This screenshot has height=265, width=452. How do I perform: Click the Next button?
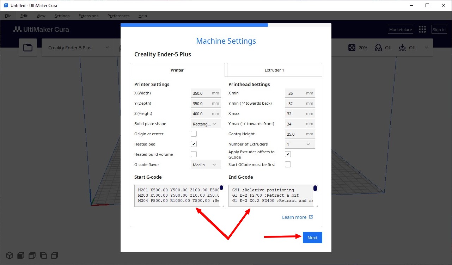click(312, 238)
